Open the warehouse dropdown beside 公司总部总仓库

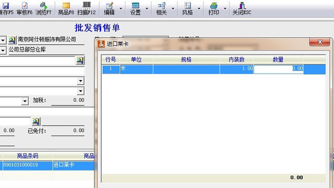(3, 50)
